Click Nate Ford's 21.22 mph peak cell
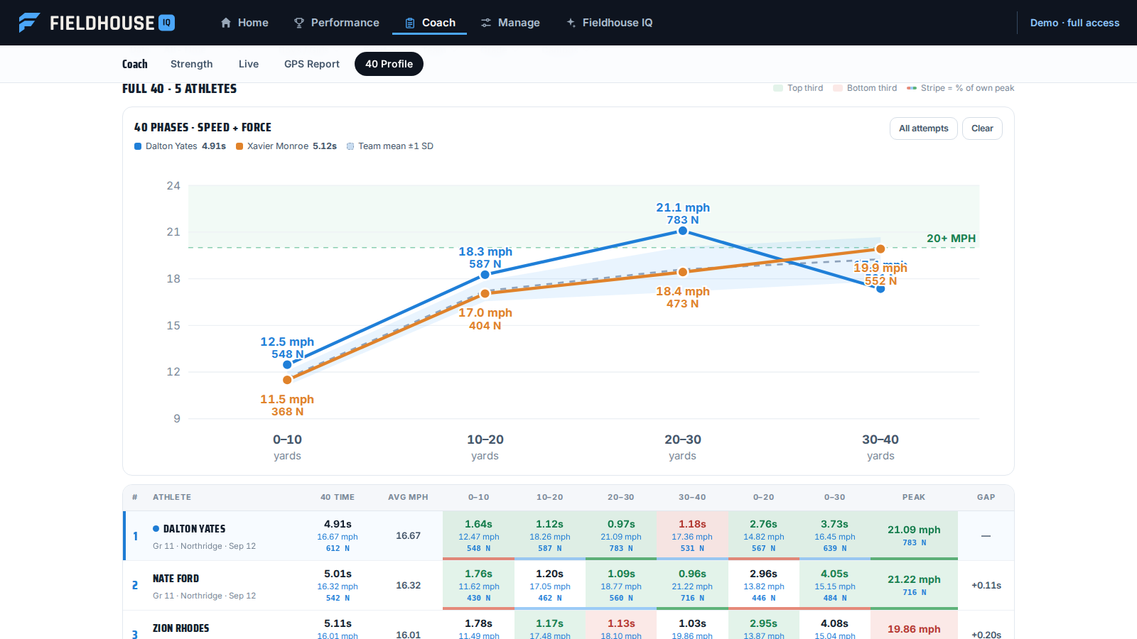The height and width of the screenshot is (639, 1137). pos(914,585)
